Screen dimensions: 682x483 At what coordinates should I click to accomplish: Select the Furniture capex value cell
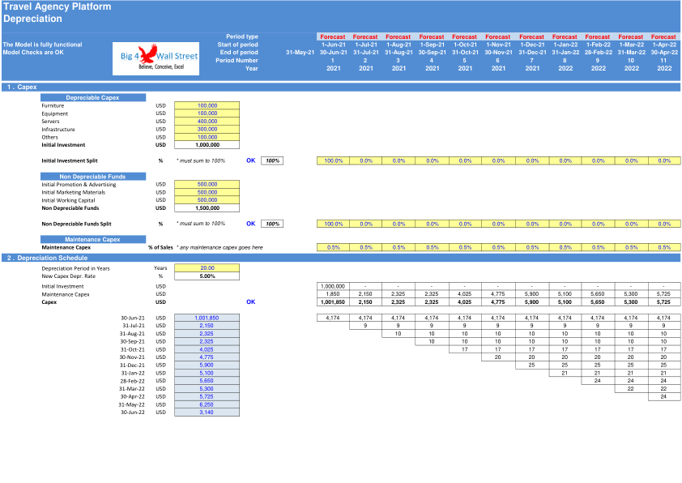pos(207,105)
